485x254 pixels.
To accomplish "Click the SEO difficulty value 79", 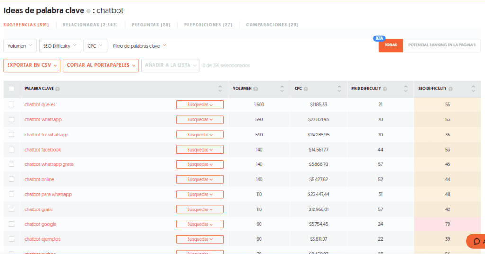I will [x=448, y=224].
